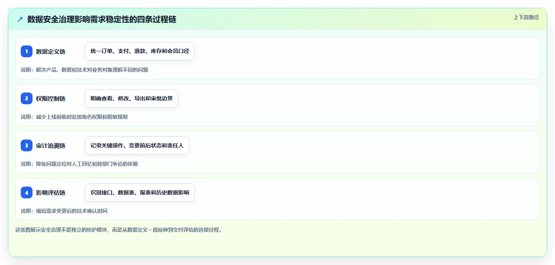Screen dimensions: 555x265
Task: Click the 明确查看、修改、导出和审批边界 chip
Action: (x=132, y=98)
